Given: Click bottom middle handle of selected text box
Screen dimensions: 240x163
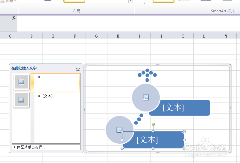Looking at the screenshot, I should [x=153, y=148].
